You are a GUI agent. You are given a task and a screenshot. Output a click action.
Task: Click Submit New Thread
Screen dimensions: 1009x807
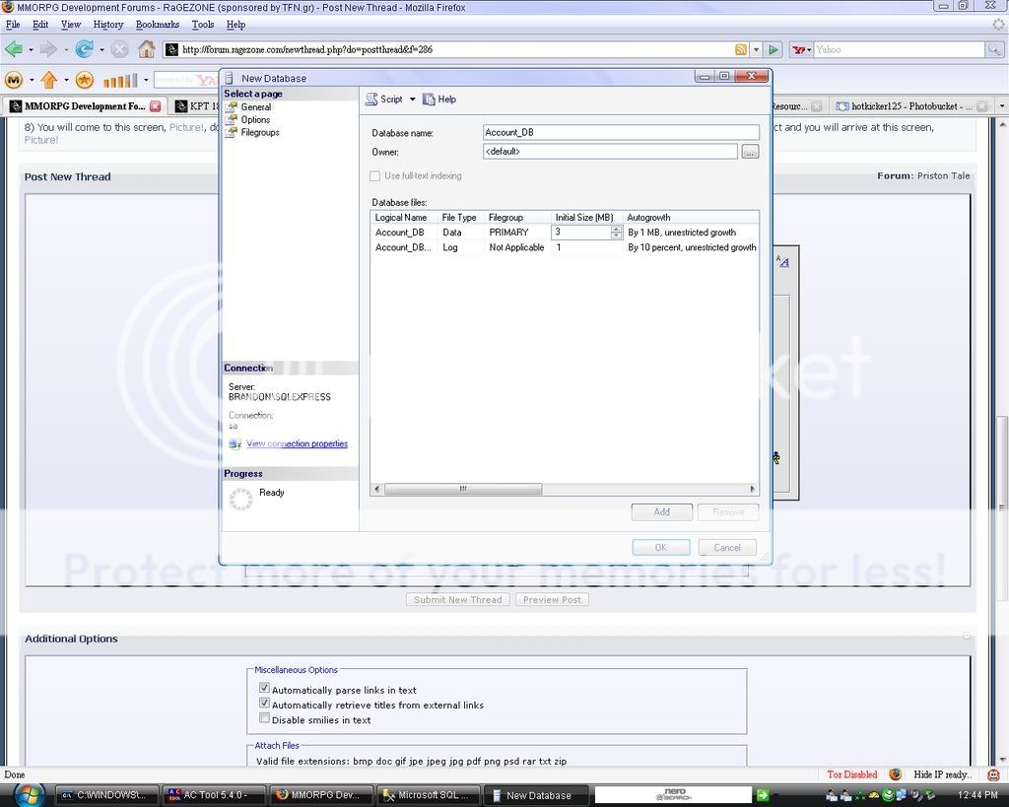coord(457,599)
